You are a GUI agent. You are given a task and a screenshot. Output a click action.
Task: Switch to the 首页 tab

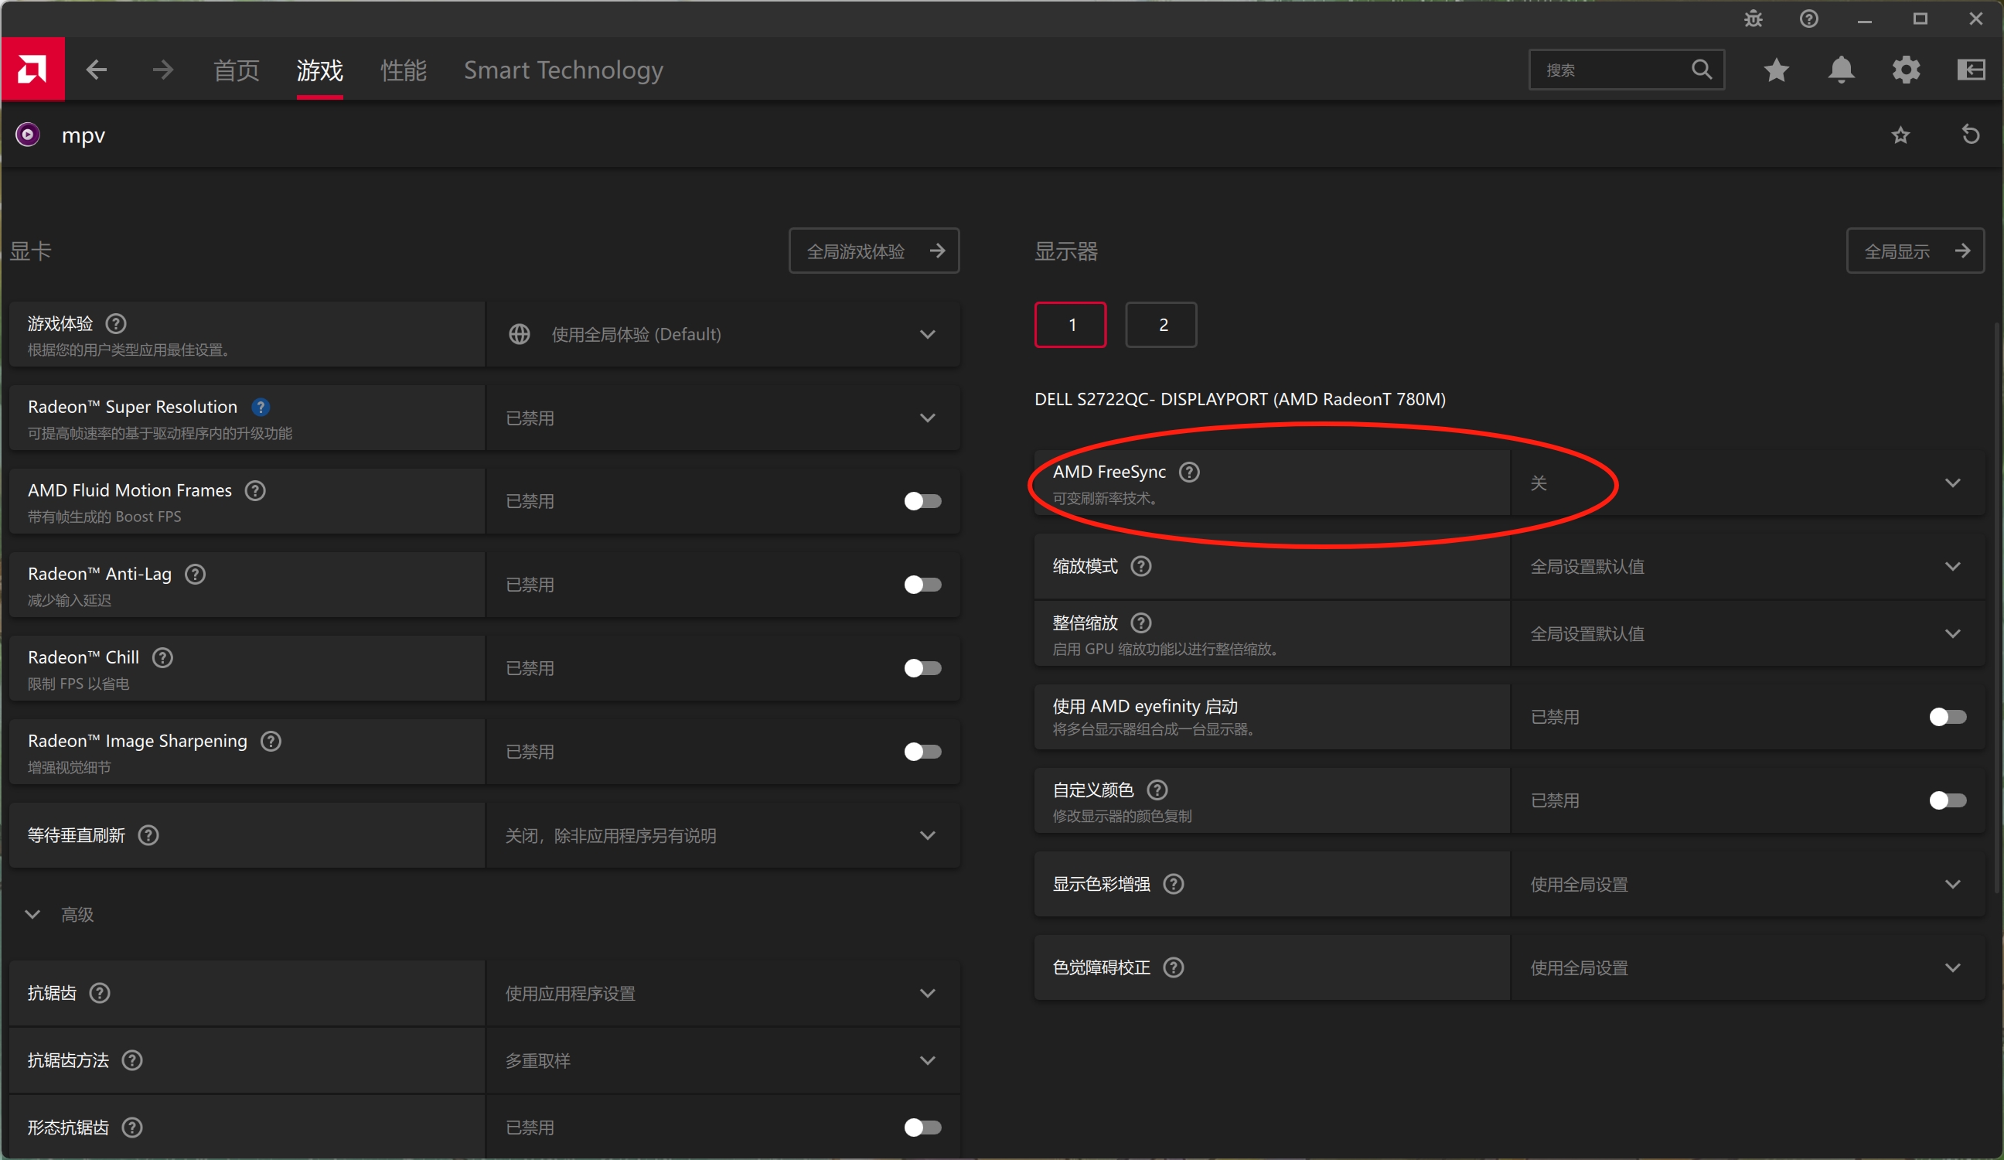tap(237, 70)
